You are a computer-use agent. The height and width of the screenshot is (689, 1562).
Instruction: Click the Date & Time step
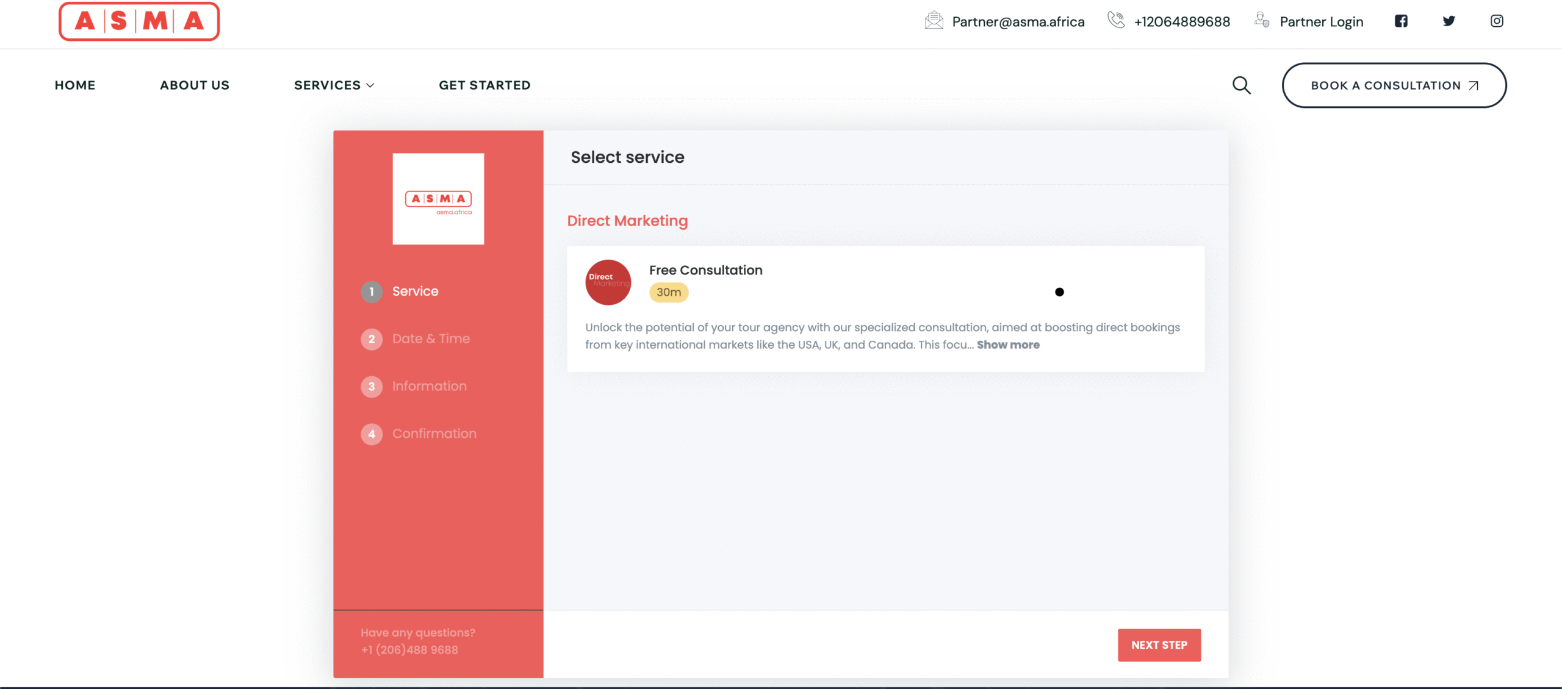tap(431, 339)
